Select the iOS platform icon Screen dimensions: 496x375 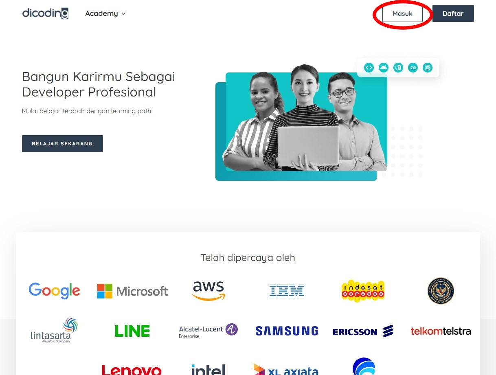click(413, 68)
